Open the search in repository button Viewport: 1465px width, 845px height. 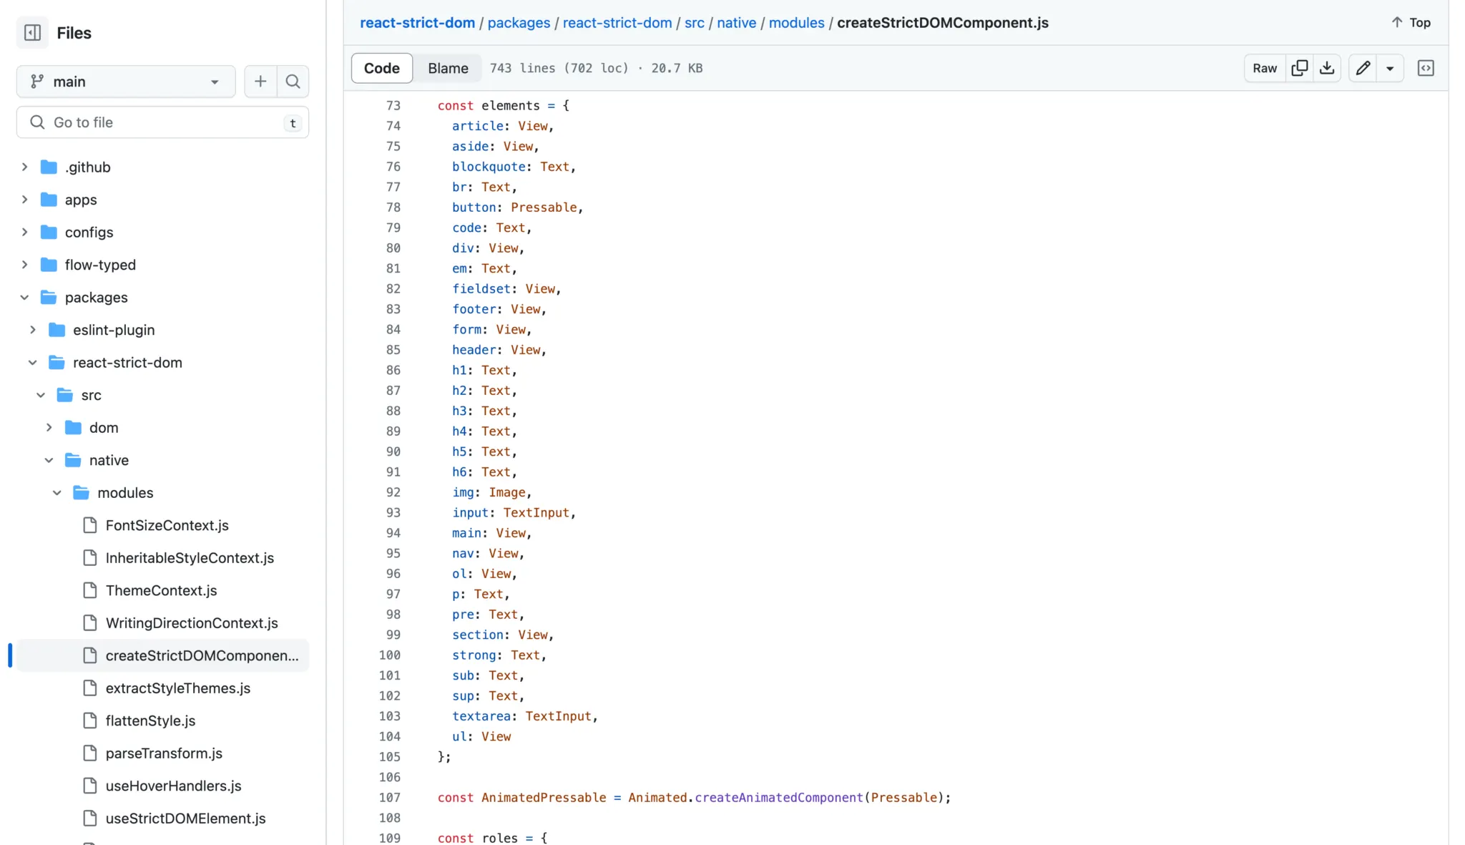pyautogui.click(x=293, y=82)
